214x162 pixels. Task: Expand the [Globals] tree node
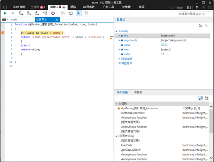click(119, 59)
